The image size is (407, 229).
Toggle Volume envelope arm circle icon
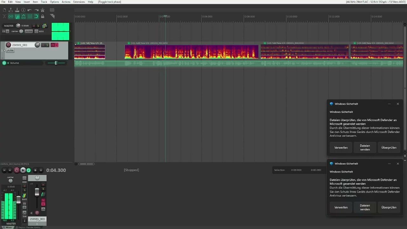coord(4,63)
